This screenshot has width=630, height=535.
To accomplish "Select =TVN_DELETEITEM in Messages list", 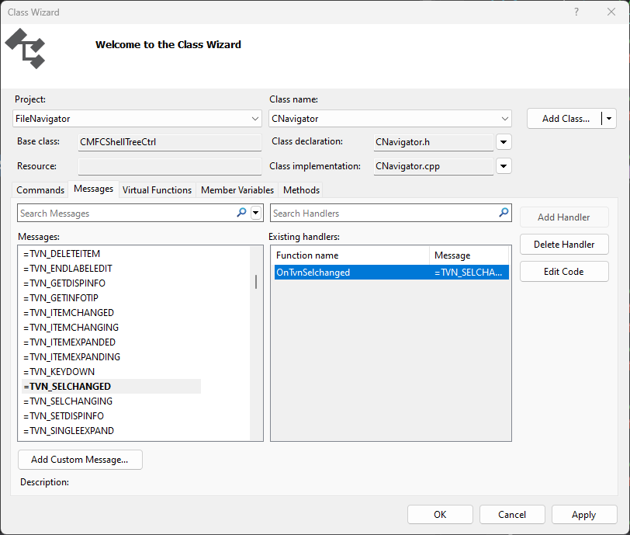I will click(62, 254).
